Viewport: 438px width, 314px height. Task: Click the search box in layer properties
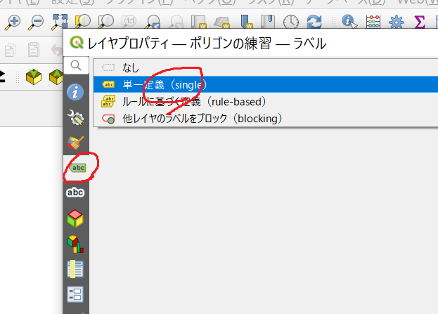(76, 65)
